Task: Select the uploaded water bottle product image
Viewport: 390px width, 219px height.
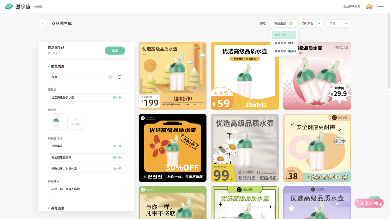Action: 56,122
